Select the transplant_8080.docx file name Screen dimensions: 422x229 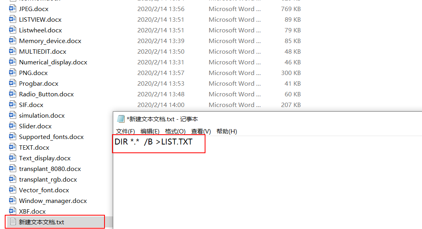click(x=50, y=169)
